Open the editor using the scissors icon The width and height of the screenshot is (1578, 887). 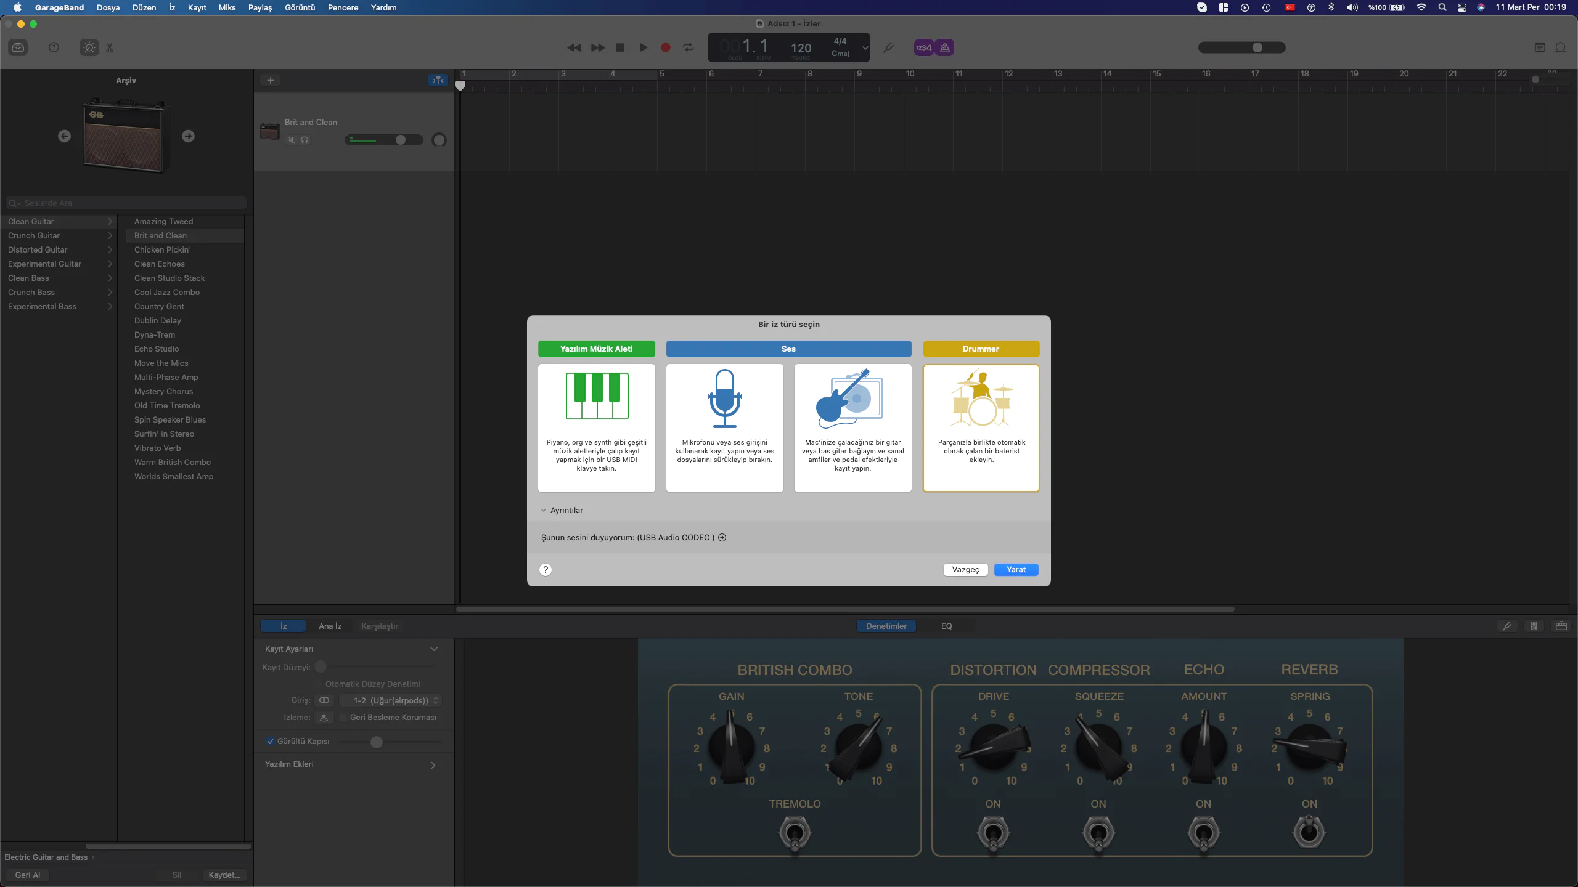[110, 47]
